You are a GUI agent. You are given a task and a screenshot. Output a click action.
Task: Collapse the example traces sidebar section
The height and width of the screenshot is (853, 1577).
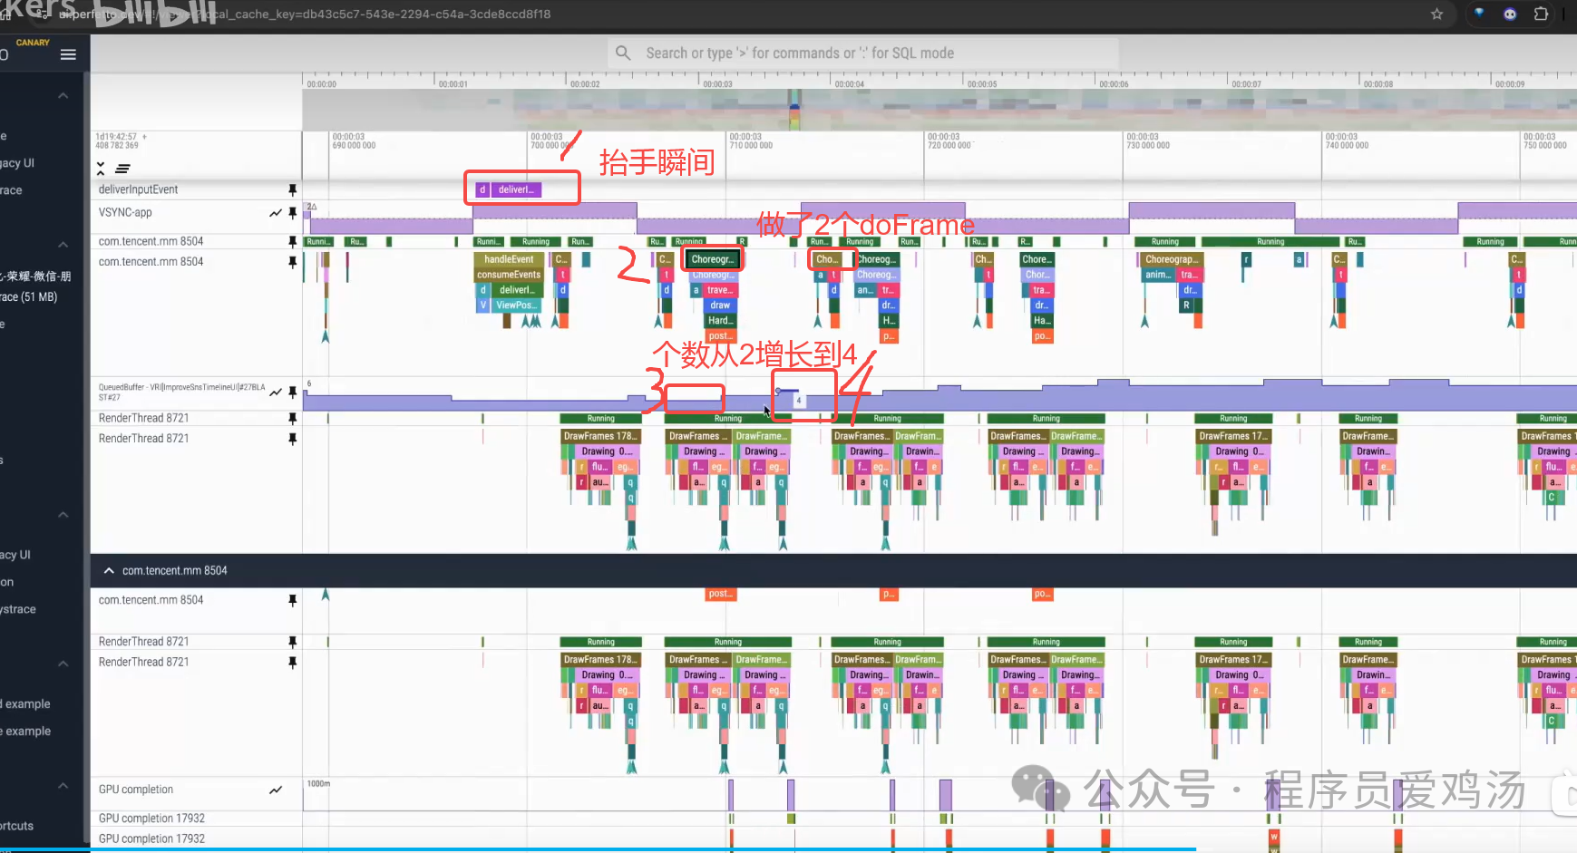(x=63, y=663)
